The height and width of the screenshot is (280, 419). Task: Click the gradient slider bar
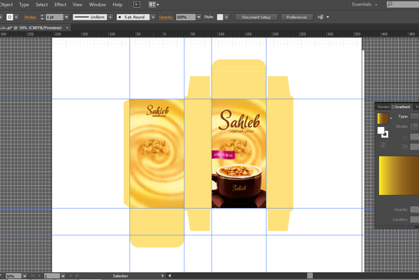pos(398,175)
